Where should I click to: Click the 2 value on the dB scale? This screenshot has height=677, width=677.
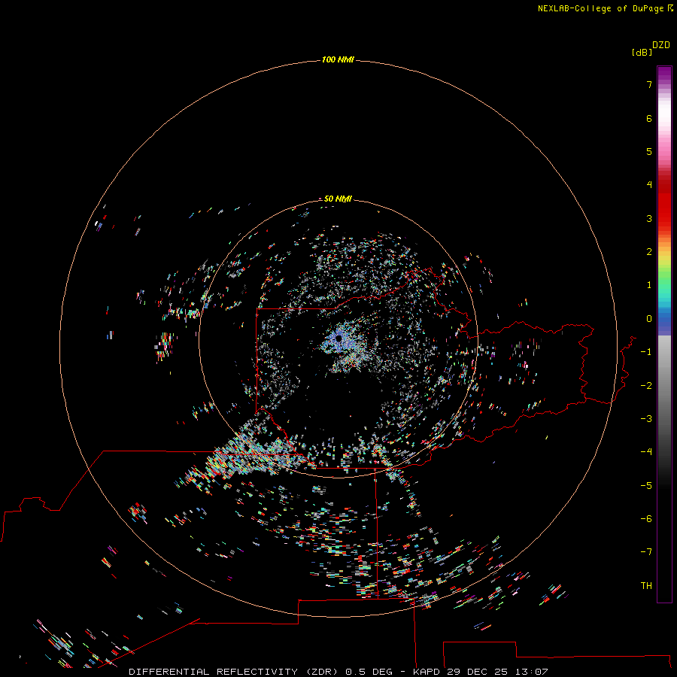pyautogui.click(x=649, y=252)
